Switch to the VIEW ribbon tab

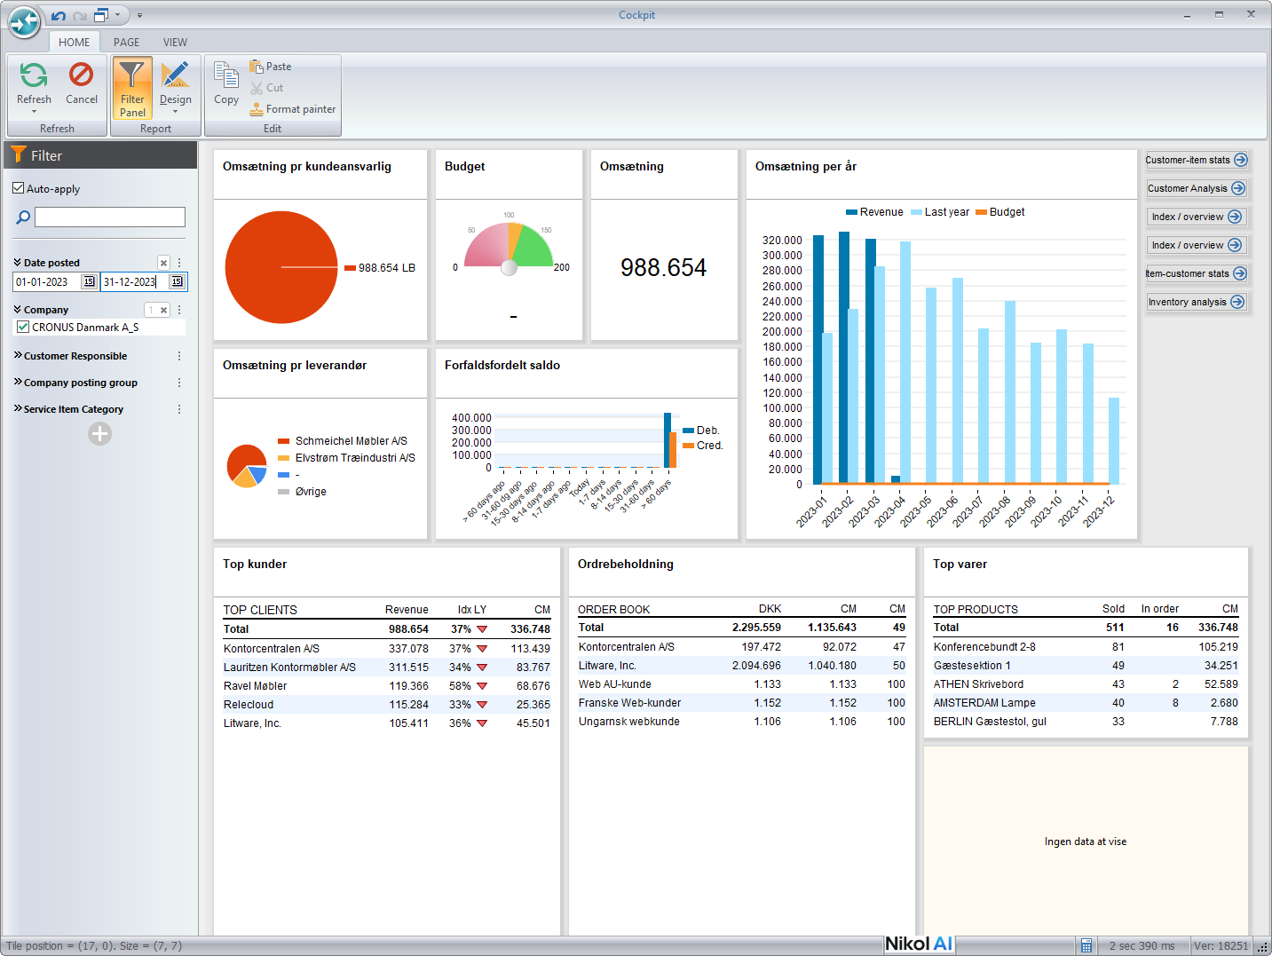[175, 42]
